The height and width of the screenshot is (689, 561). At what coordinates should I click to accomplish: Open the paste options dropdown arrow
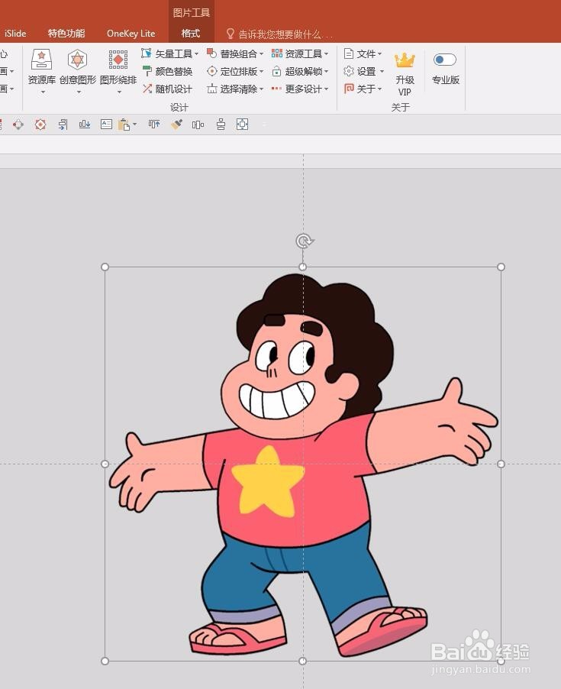135,125
